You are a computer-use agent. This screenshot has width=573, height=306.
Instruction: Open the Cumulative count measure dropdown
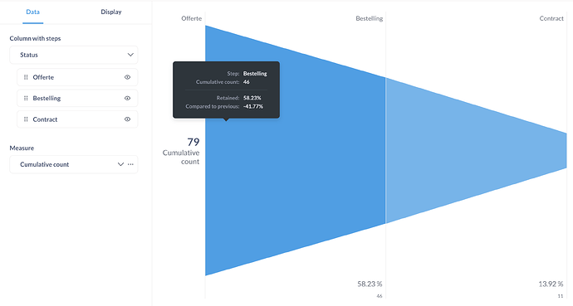click(x=68, y=164)
